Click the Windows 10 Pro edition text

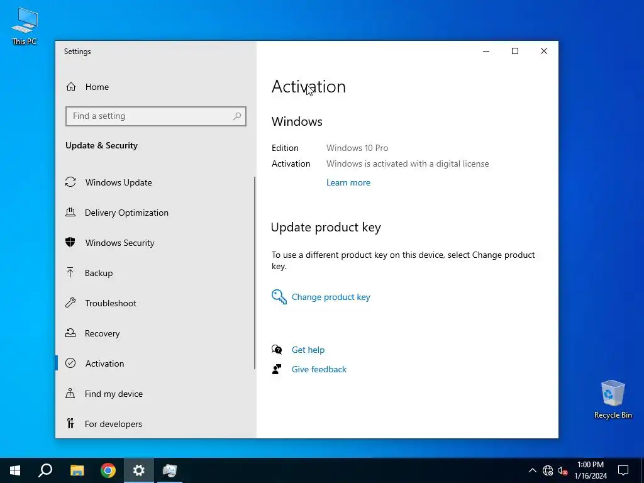click(x=357, y=148)
